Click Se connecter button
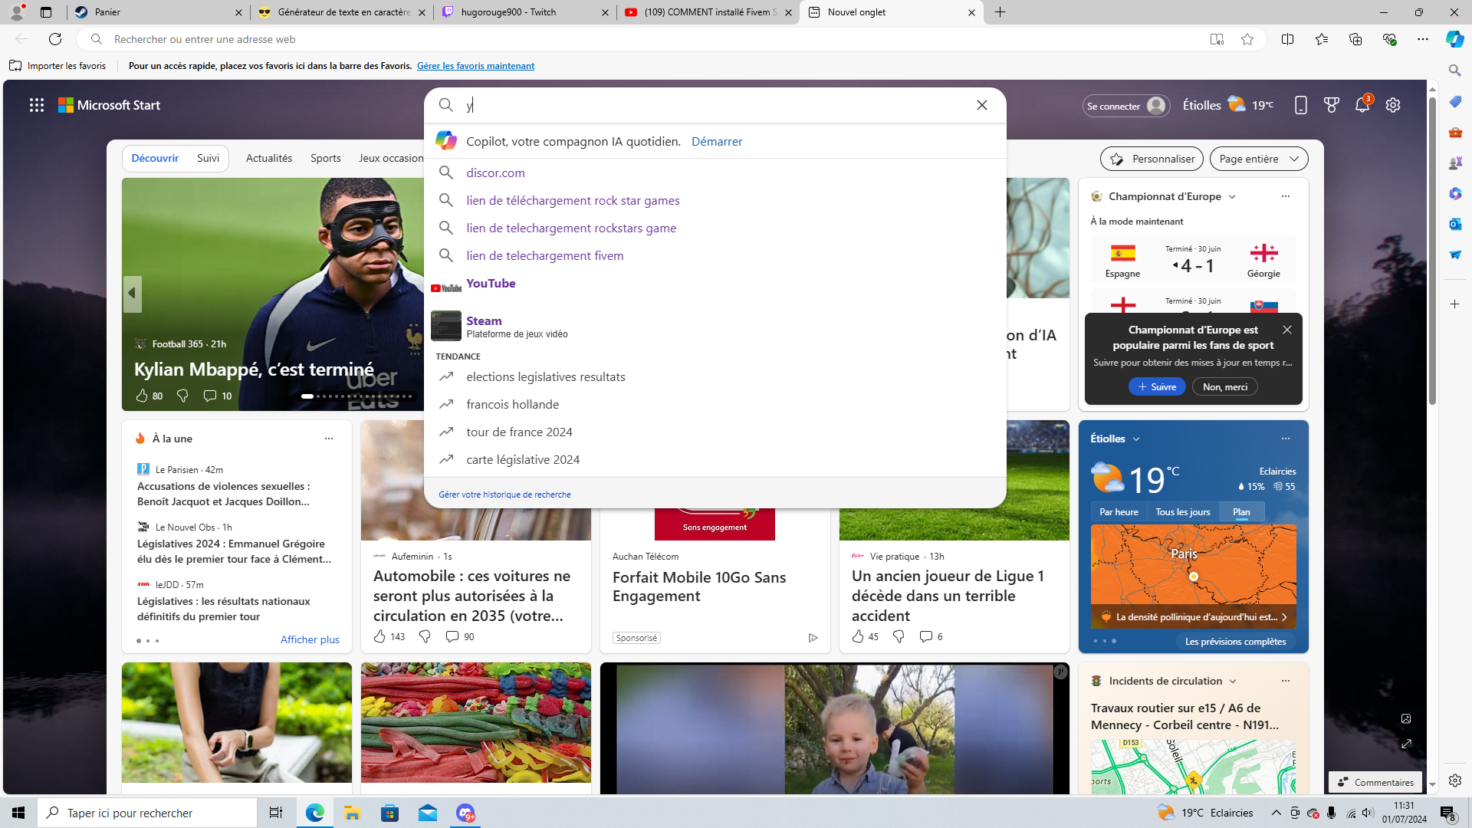Viewport: 1472px width, 828px height. pos(1126,106)
